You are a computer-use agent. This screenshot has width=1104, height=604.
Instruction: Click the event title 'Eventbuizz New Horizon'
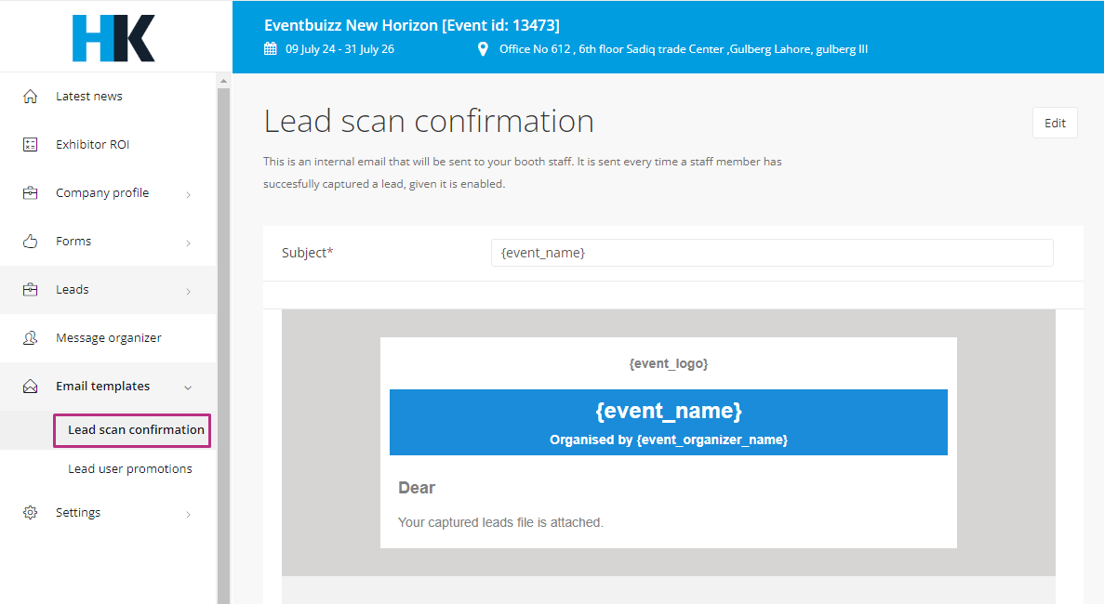click(412, 25)
